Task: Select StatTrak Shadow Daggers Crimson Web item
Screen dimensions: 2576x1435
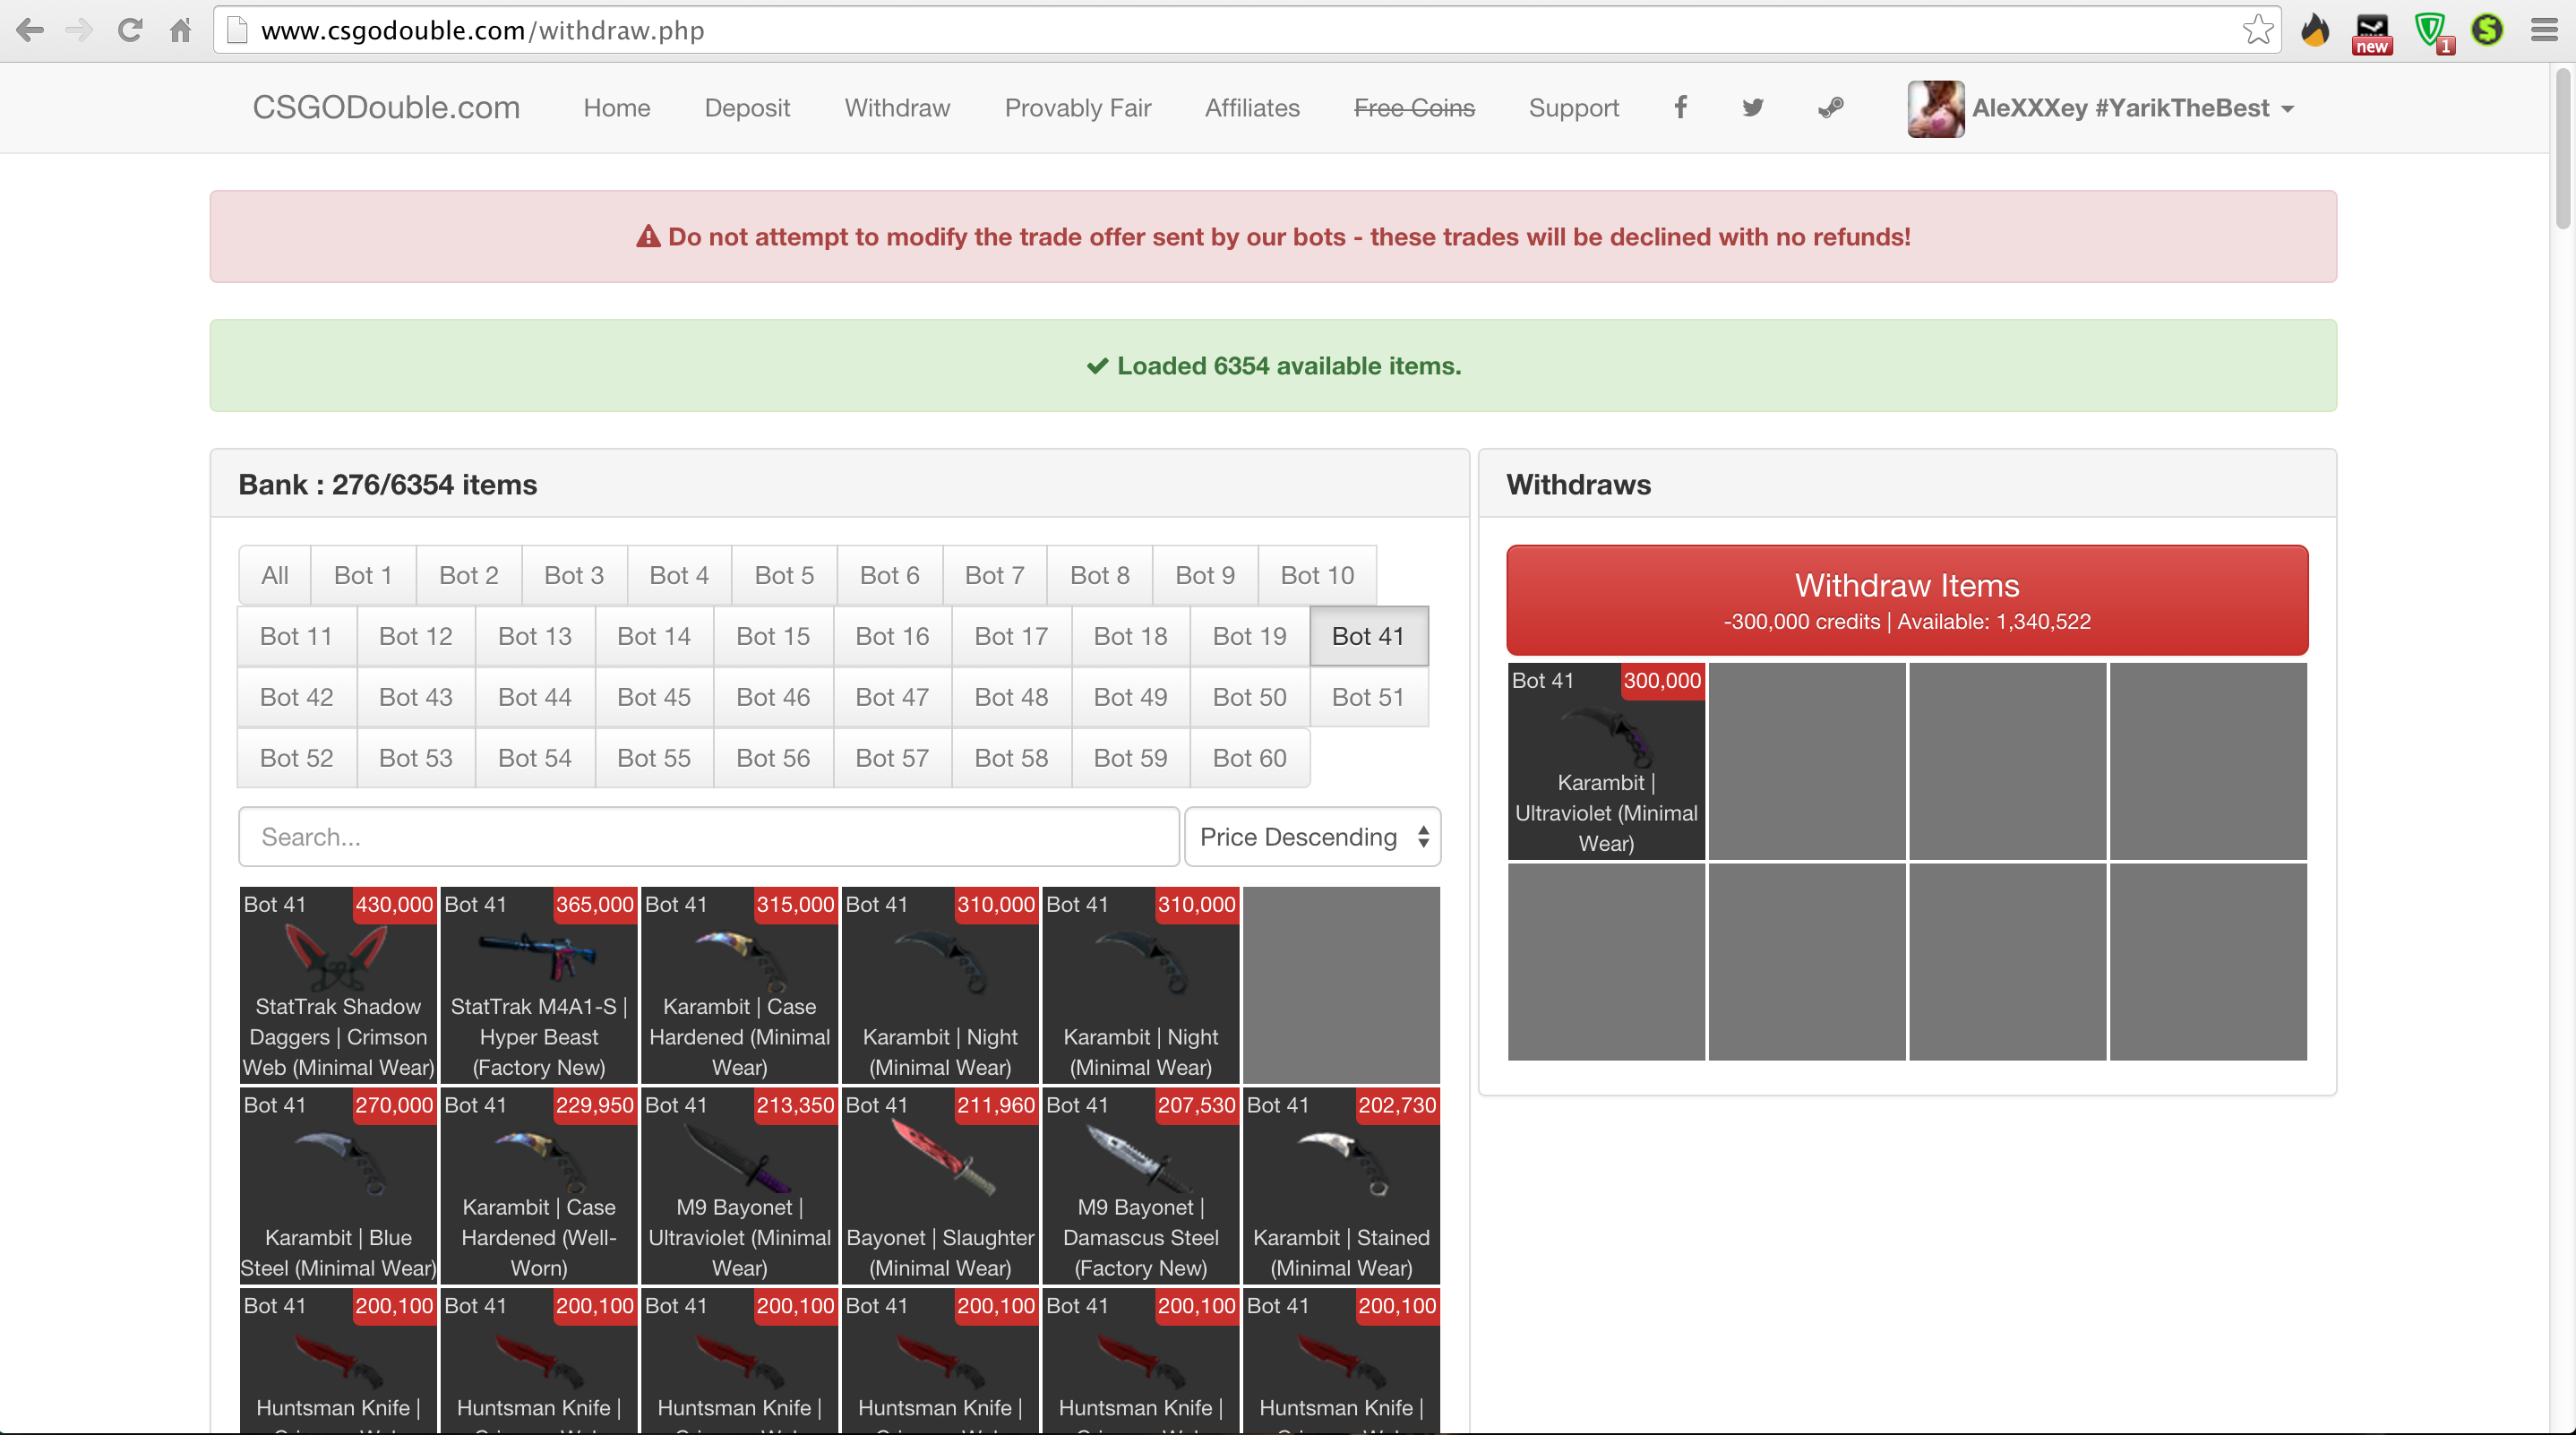Action: point(338,985)
